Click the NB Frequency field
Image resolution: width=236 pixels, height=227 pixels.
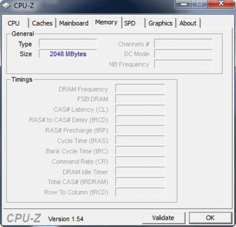(183, 64)
